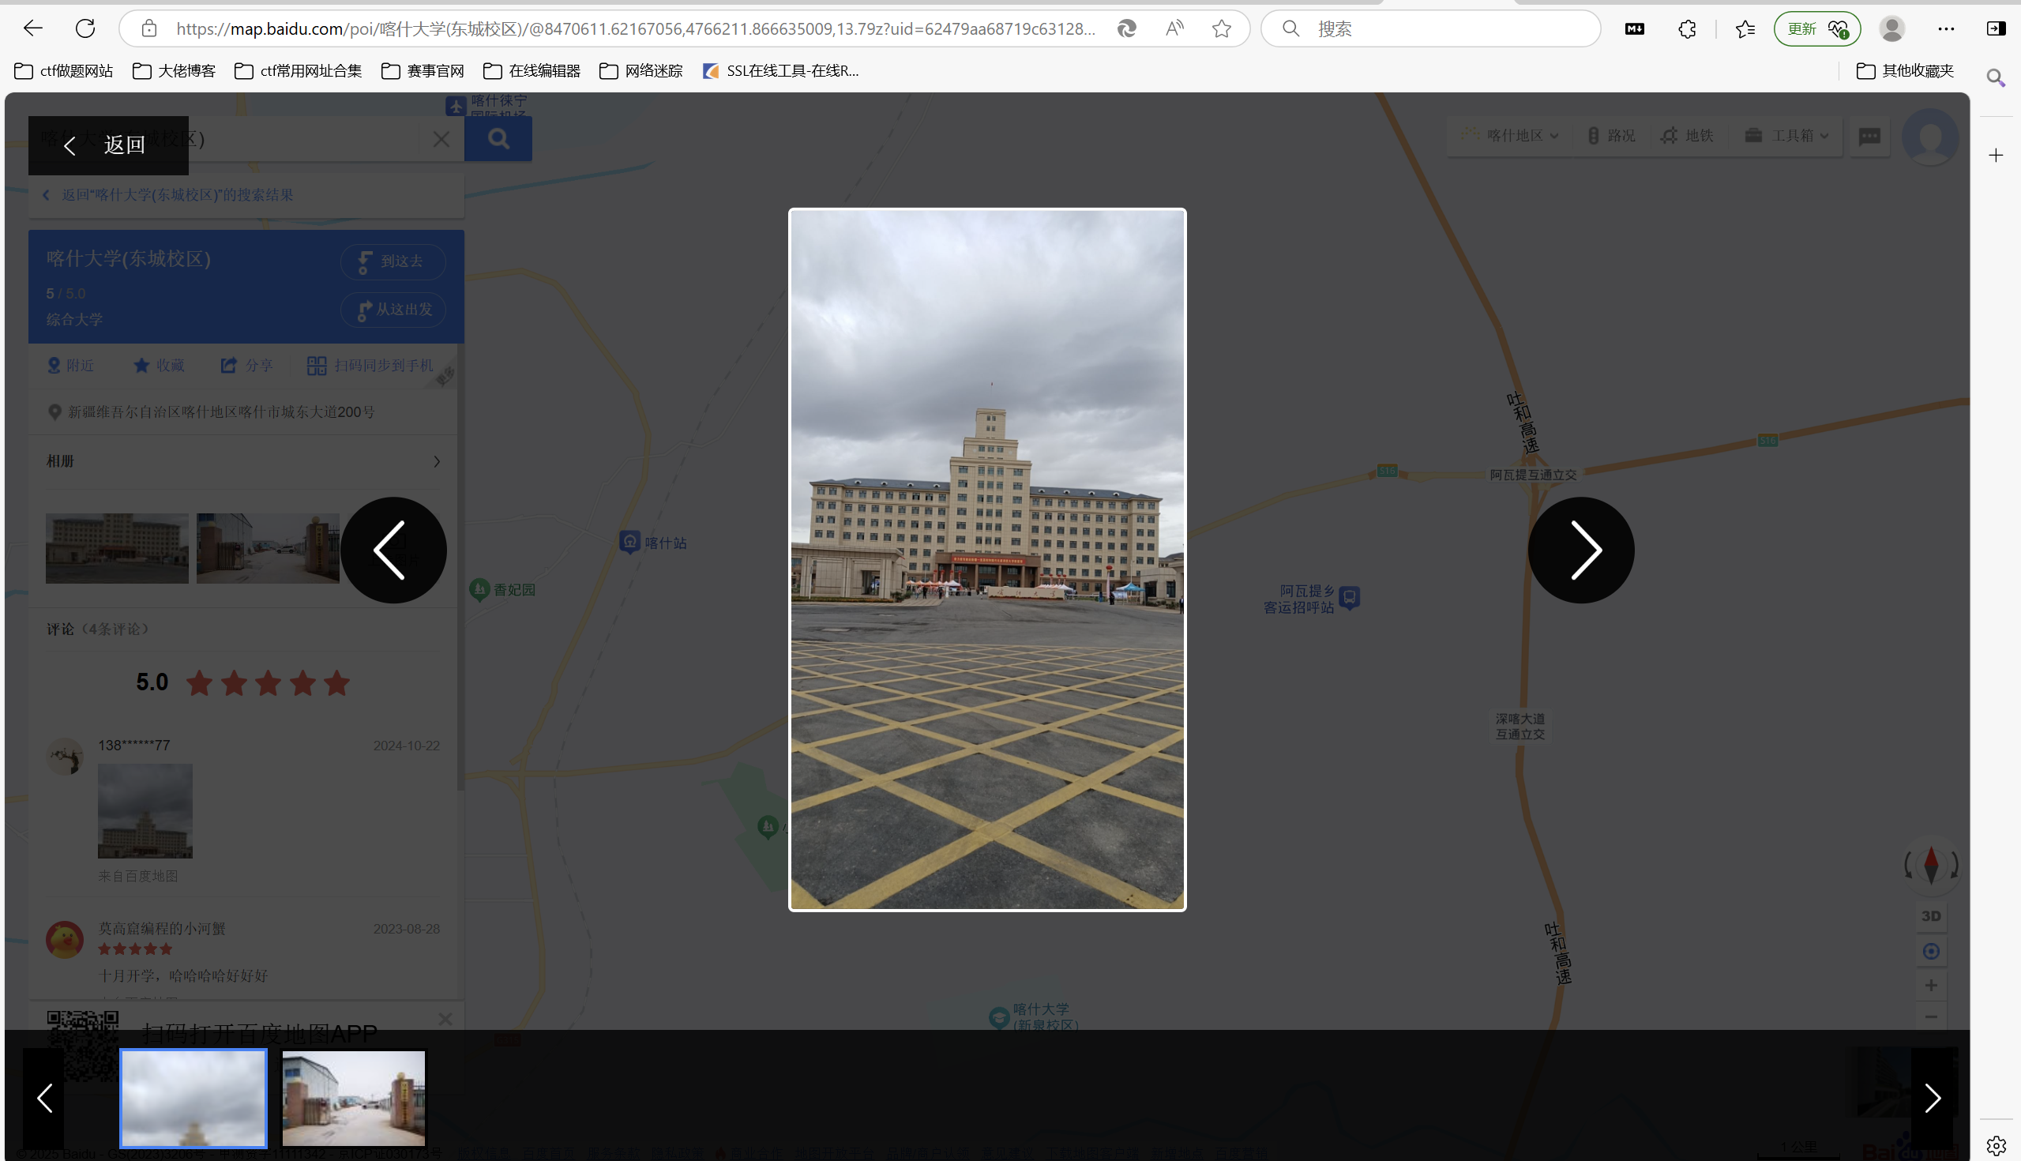The width and height of the screenshot is (2021, 1161).
Task: Open 网络迷踪 bookmark folder
Action: [640, 71]
